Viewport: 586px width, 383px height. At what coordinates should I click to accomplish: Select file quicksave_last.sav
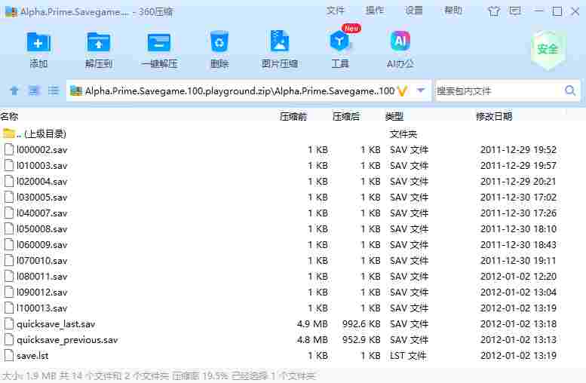pyautogui.click(x=56, y=324)
